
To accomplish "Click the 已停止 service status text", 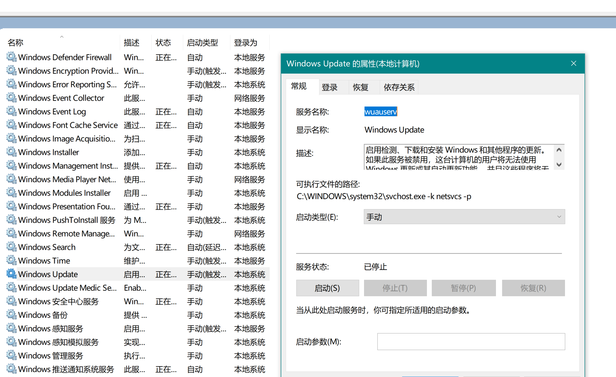I will pos(375,267).
